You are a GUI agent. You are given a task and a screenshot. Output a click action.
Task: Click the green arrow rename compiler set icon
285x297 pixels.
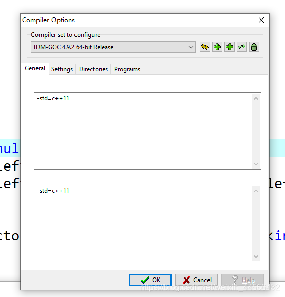(x=242, y=47)
